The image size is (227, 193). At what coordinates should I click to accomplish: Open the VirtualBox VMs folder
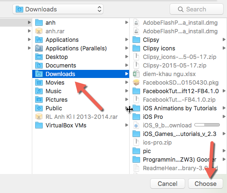click(81, 125)
